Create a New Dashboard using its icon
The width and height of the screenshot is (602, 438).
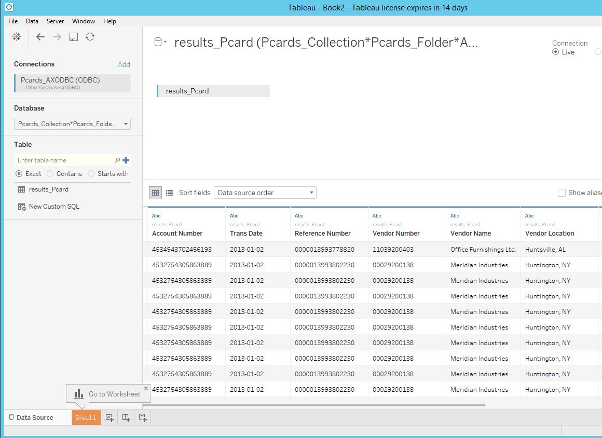coord(126,417)
